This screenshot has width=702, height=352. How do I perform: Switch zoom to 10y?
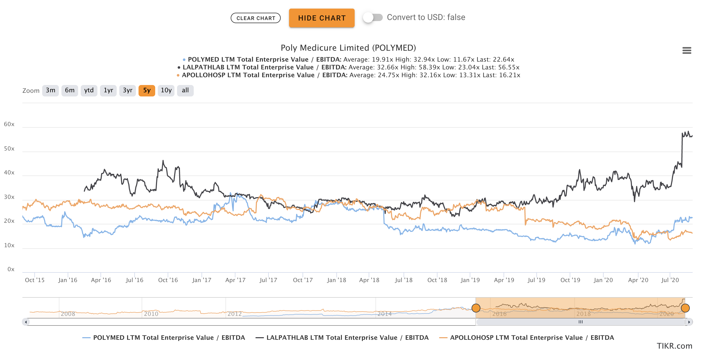[166, 90]
